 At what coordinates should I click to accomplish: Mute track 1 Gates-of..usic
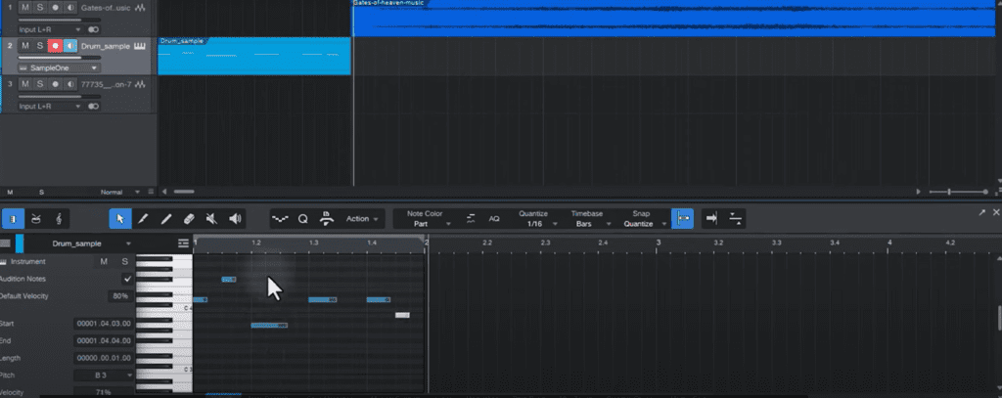[x=24, y=8]
